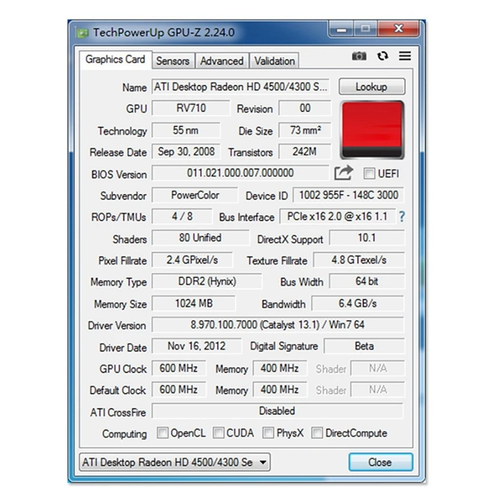Click the "Computing" label

(125, 434)
